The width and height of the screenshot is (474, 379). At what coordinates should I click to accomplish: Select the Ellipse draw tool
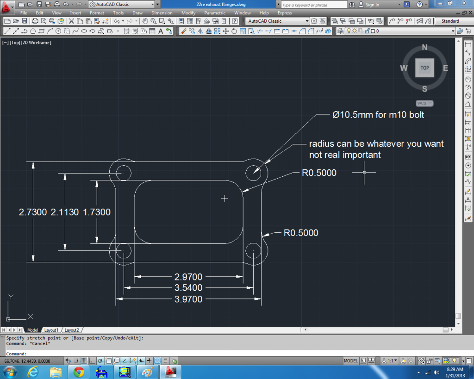pos(84,31)
